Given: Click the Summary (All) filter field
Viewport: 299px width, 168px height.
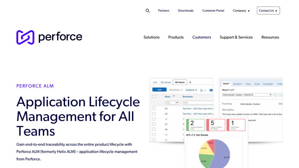Looking at the screenshot, I should pyautogui.click(x=198, y=103).
